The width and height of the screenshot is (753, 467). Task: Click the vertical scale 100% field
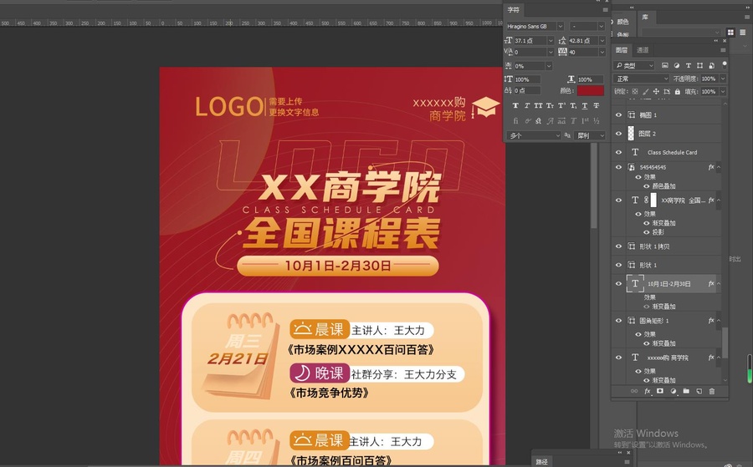tap(527, 79)
